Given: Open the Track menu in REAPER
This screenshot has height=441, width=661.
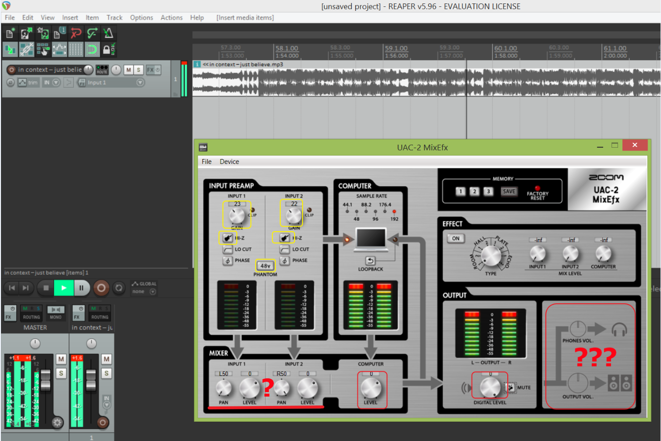Looking at the screenshot, I should point(114,18).
